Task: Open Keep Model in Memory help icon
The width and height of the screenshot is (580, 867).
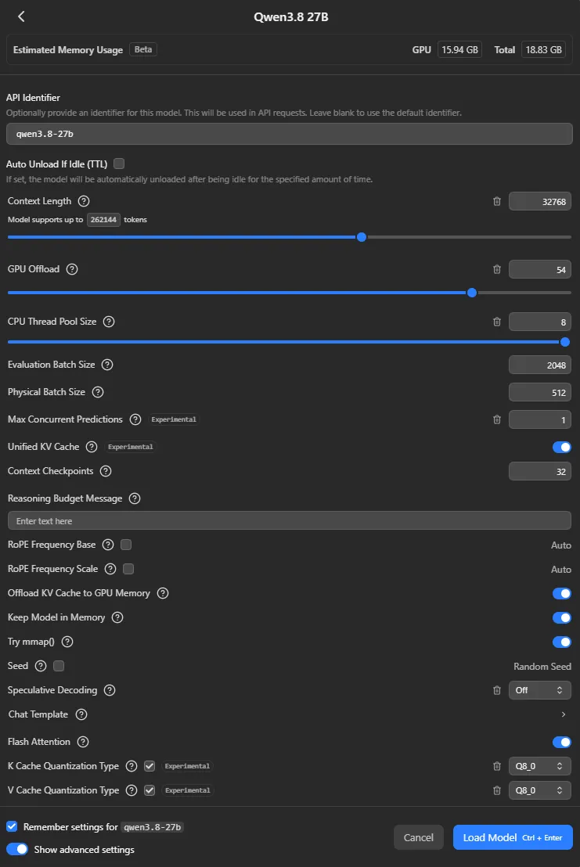Action: [117, 617]
